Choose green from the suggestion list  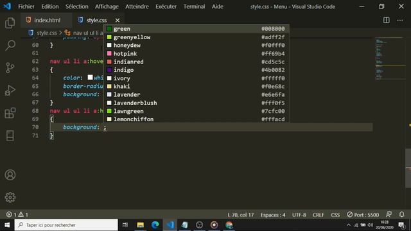(x=197, y=29)
